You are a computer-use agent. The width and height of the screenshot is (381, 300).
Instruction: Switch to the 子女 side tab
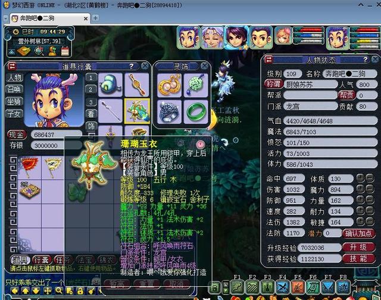click(x=14, y=114)
